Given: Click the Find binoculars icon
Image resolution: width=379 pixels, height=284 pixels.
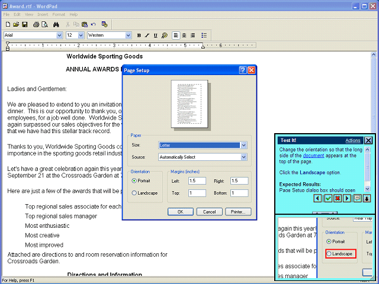Looking at the screenshot, I should click(56, 24).
